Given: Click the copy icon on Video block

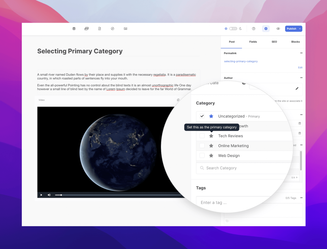Looking at the screenshot, I should click(178, 100).
